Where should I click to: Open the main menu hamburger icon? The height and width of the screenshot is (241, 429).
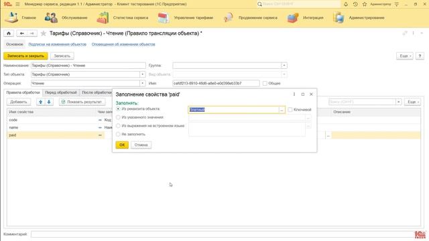coord(18,4)
